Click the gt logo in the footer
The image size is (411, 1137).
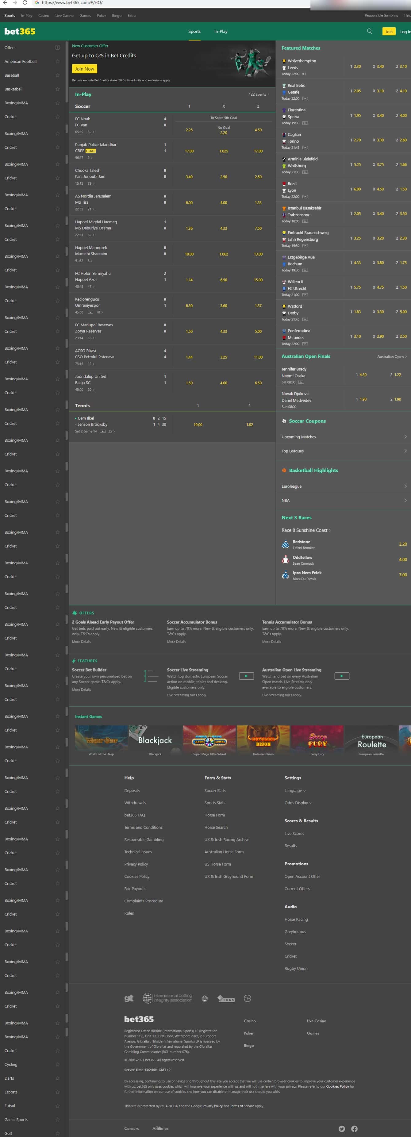(x=129, y=998)
